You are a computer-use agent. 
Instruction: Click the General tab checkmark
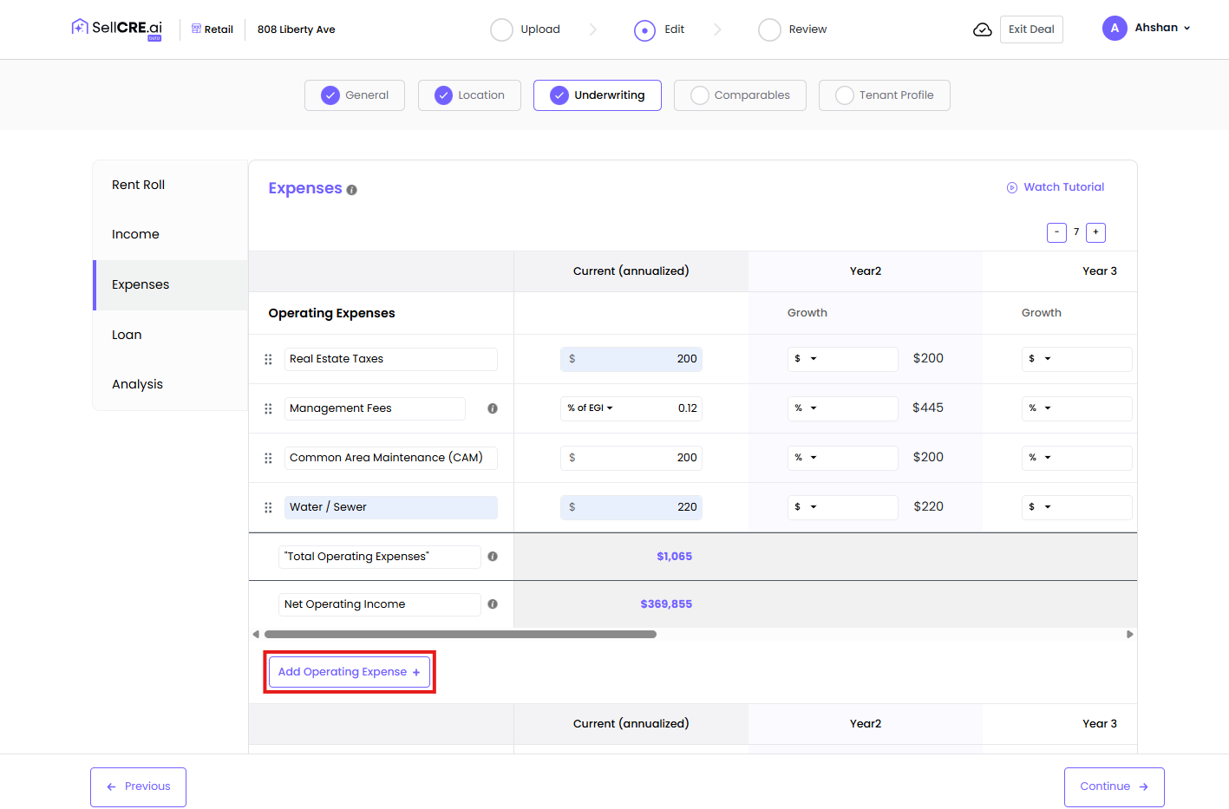330,95
